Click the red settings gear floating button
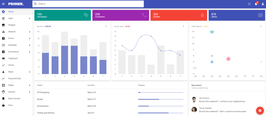The width and height of the screenshot is (266, 116). [260, 111]
